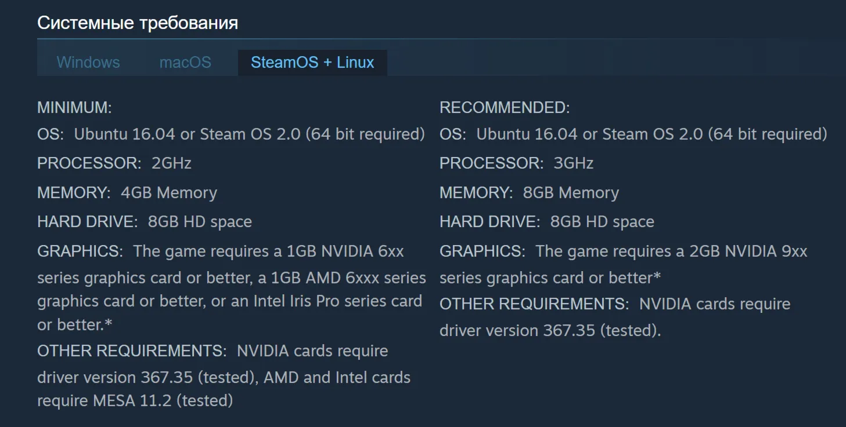Select the SteamOS + Linux tab
Screen dimensions: 846x427
coord(312,63)
